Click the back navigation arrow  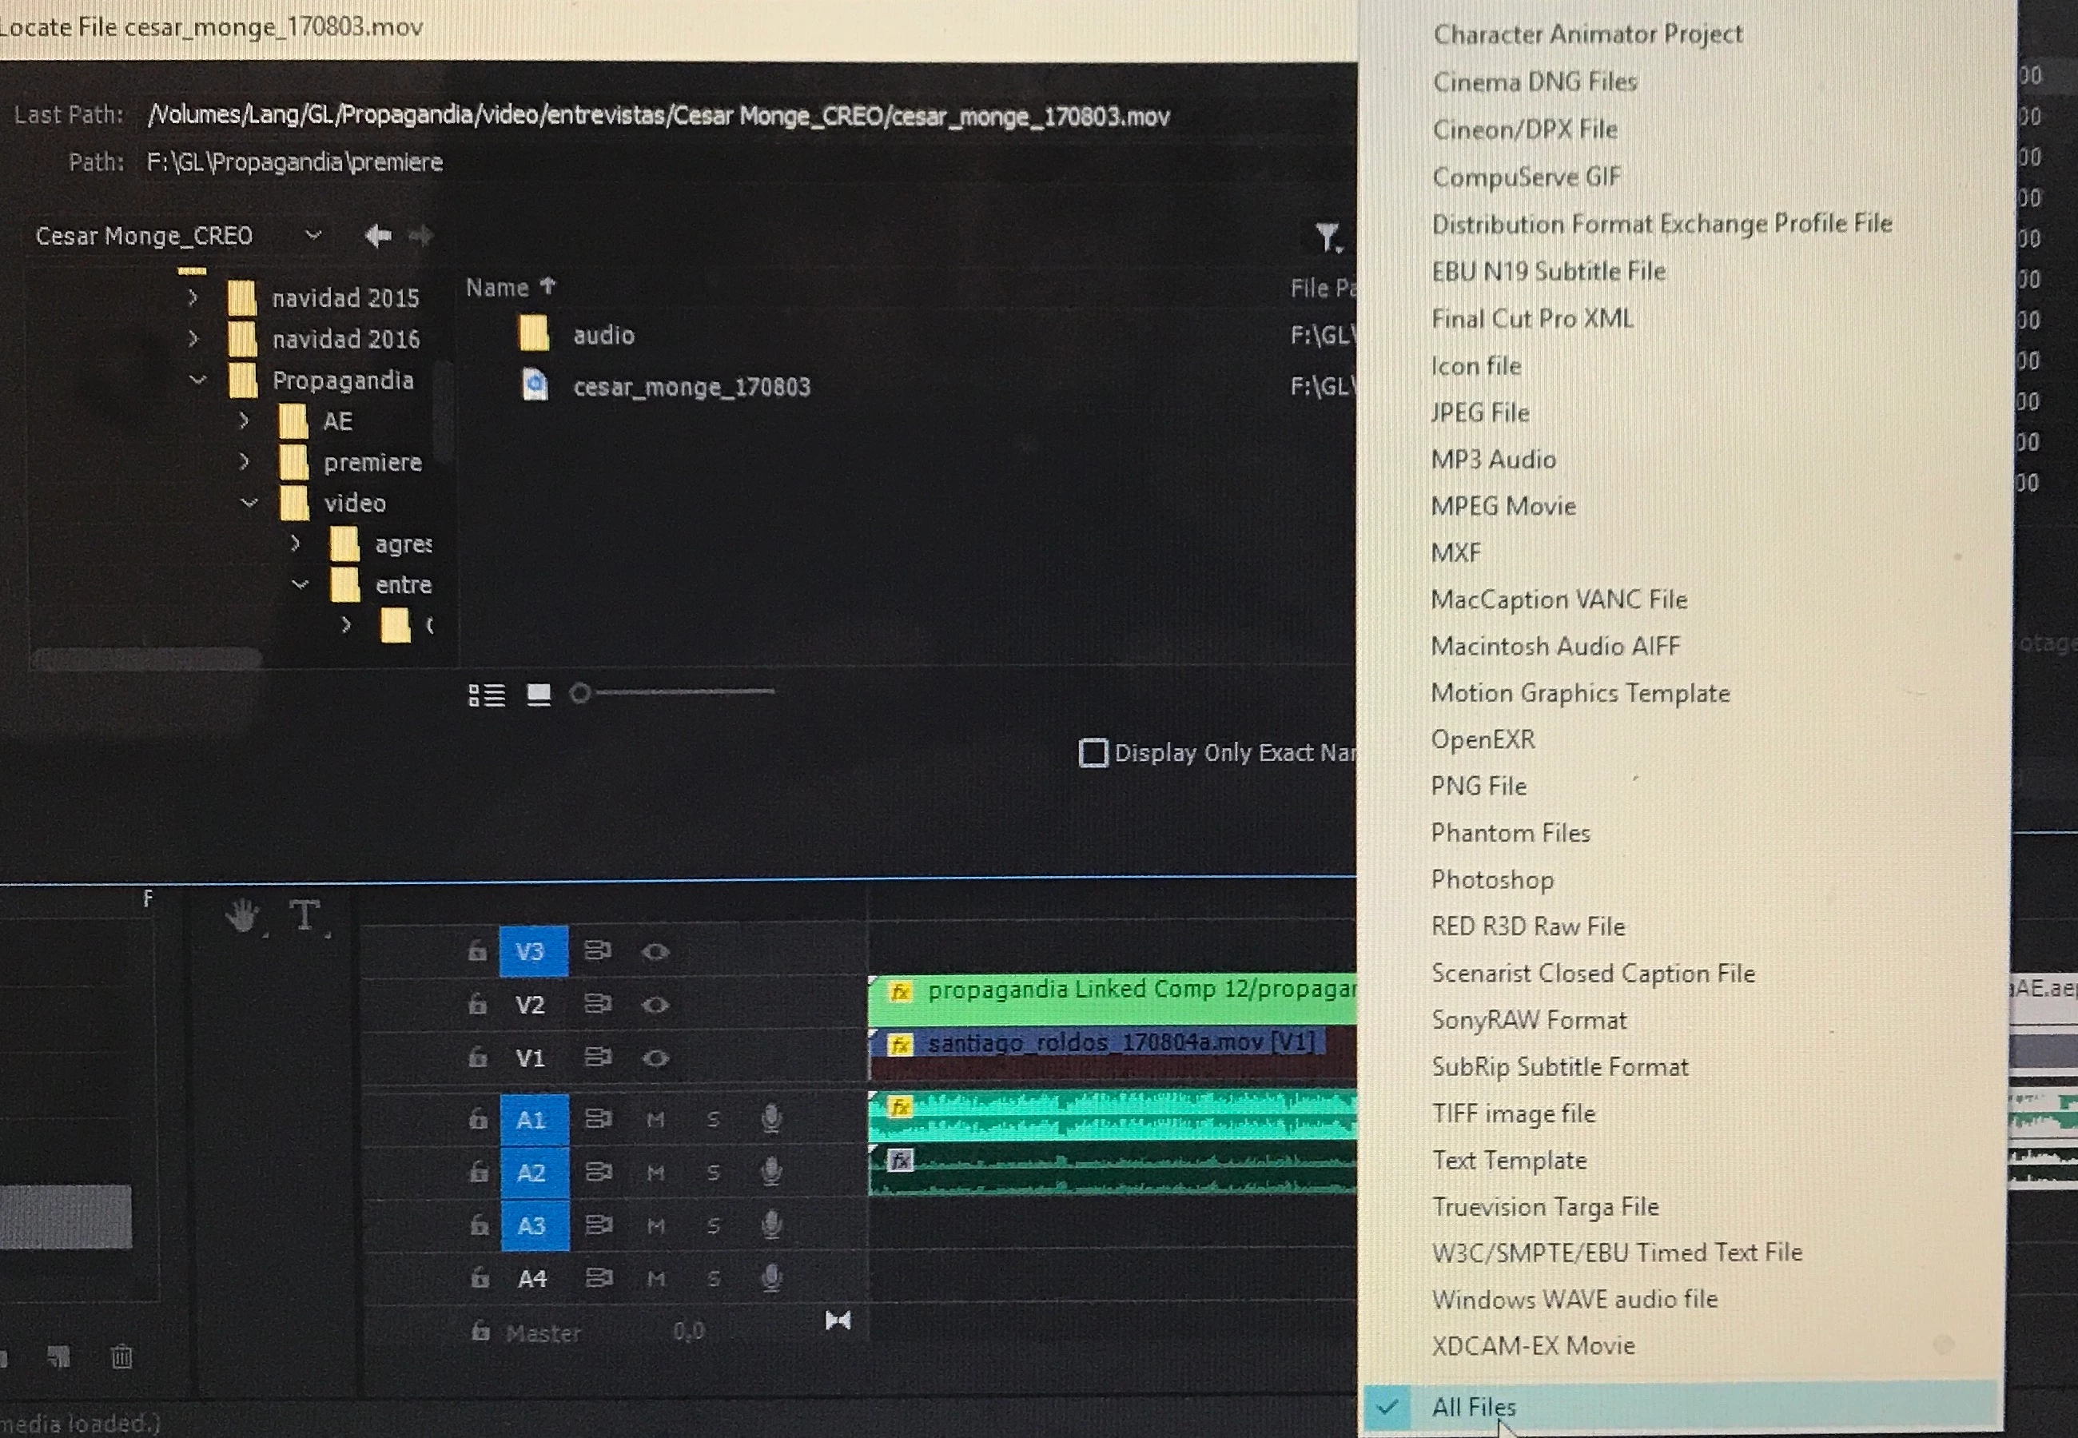378,236
